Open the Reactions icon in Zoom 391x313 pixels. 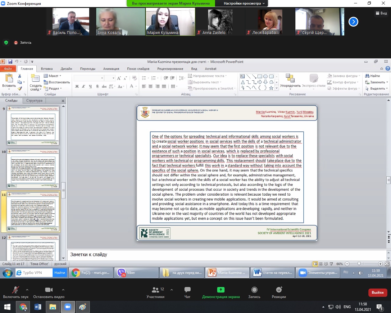[x=279, y=290]
